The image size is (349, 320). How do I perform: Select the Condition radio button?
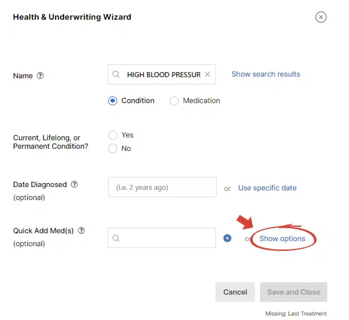click(113, 101)
